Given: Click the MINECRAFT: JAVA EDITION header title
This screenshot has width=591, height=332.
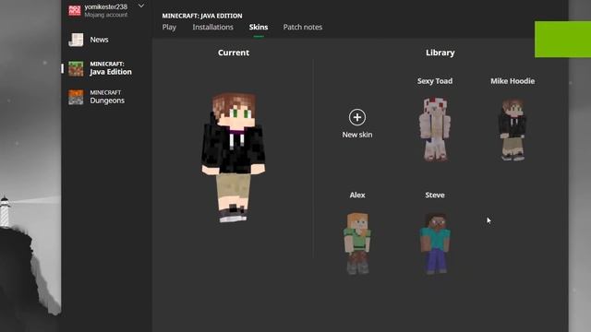Looking at the screenshot, I should (x=202, y=16).
